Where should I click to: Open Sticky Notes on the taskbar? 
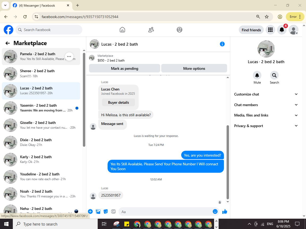[127, 224]
